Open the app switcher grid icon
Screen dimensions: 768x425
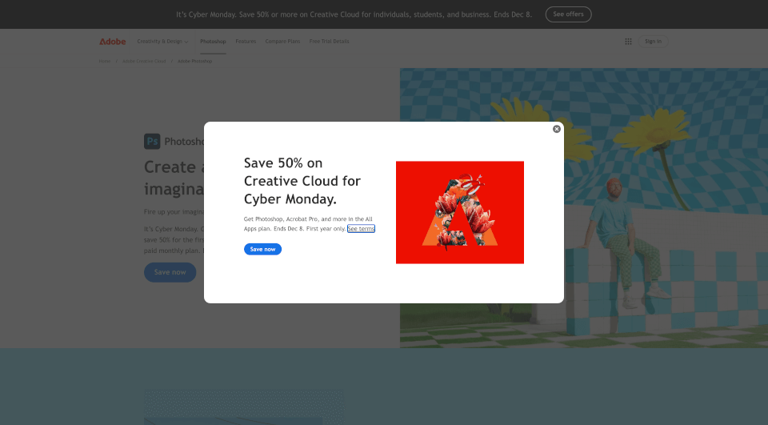(628, 42)
